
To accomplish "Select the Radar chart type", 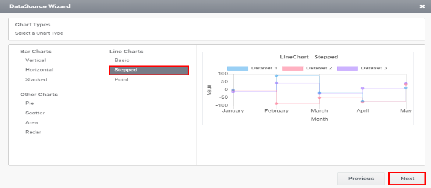I will pyautogui.click(x=33, y=132).
